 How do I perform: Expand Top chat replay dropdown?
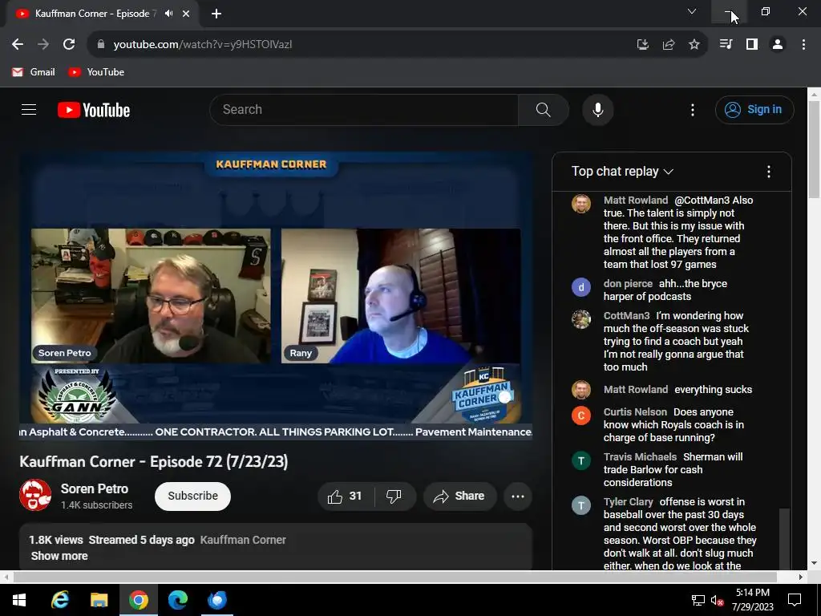[622, 172]
